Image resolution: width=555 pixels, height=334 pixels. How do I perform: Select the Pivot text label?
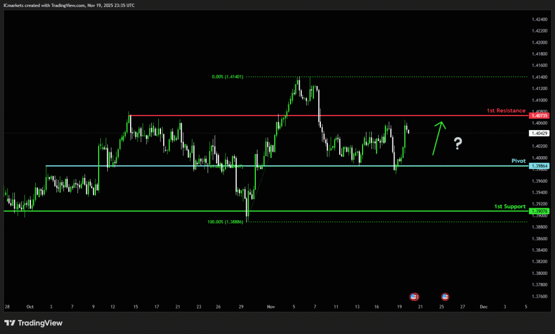(519, 160)
